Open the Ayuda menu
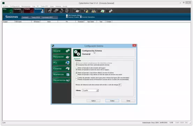This screenshot has height=126, width=193. pyautogui.click(x=65, y=6)
